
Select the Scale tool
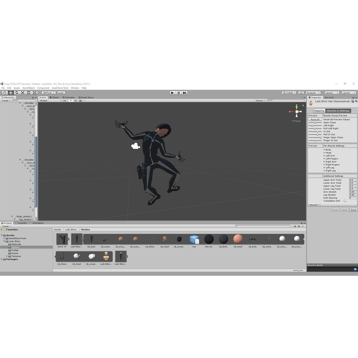(x=23, y=93)
